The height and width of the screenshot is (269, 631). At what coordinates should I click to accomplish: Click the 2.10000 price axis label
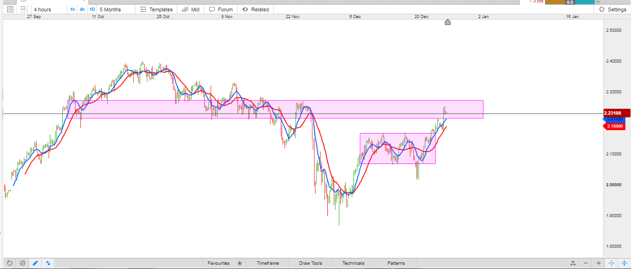614,154
